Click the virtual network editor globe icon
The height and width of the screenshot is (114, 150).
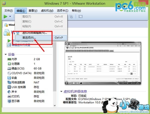click(18, 33)
